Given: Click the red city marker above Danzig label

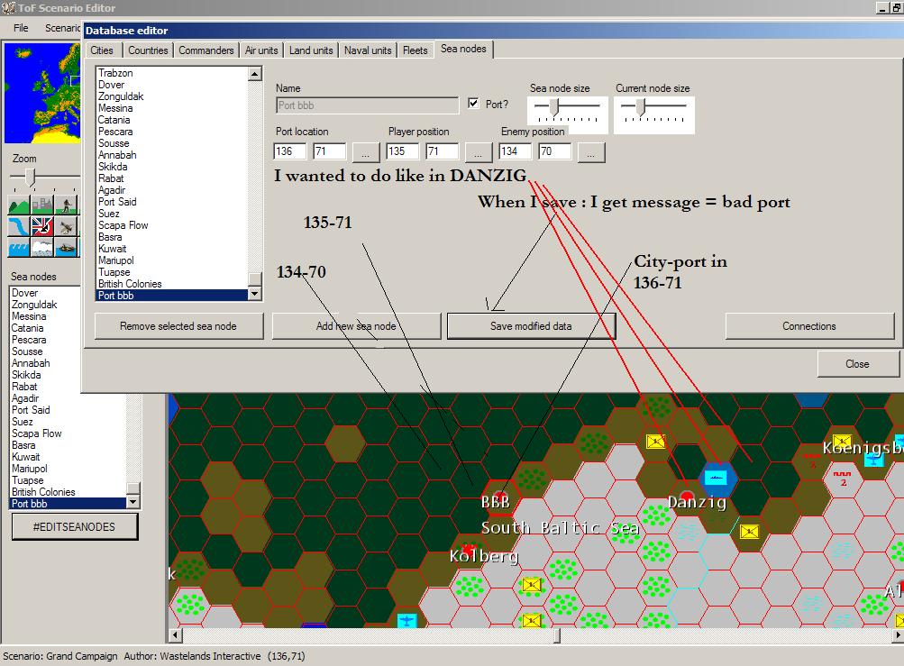Looking at the screenshot, I should tap(687, 496).
